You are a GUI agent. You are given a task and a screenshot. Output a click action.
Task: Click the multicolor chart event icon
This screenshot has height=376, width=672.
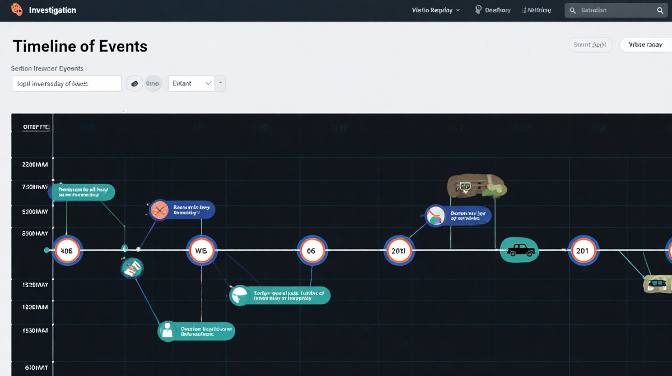click(435, 215)
